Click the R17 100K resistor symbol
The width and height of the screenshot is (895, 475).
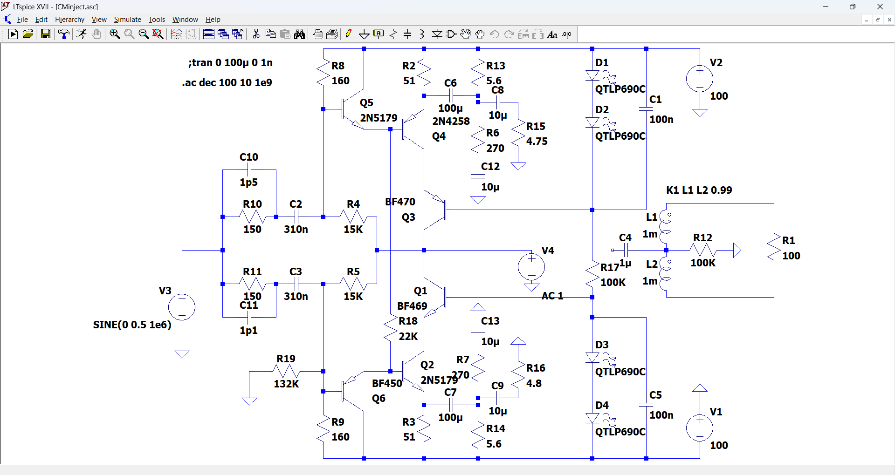(x=592, y=275)
